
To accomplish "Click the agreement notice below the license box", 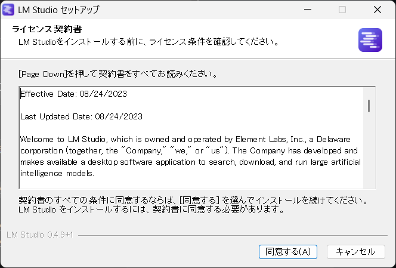I will (191, 205).
